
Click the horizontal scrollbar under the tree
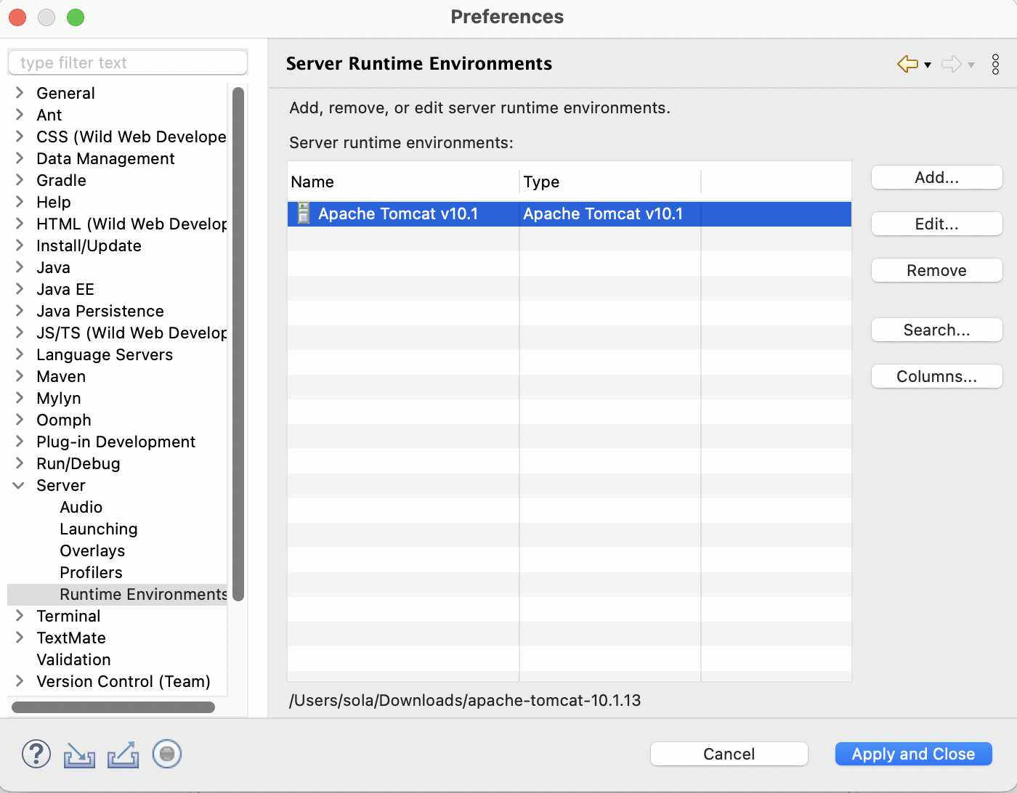pos(113,707)
